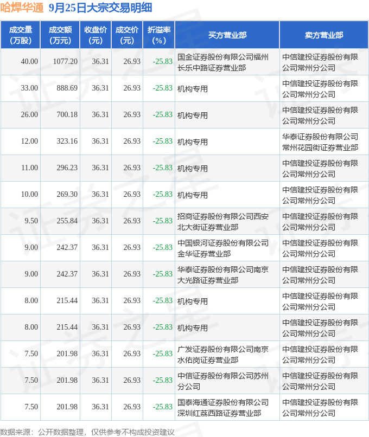Click 26.93 deal price in 26.00 row

pos(132,114)
